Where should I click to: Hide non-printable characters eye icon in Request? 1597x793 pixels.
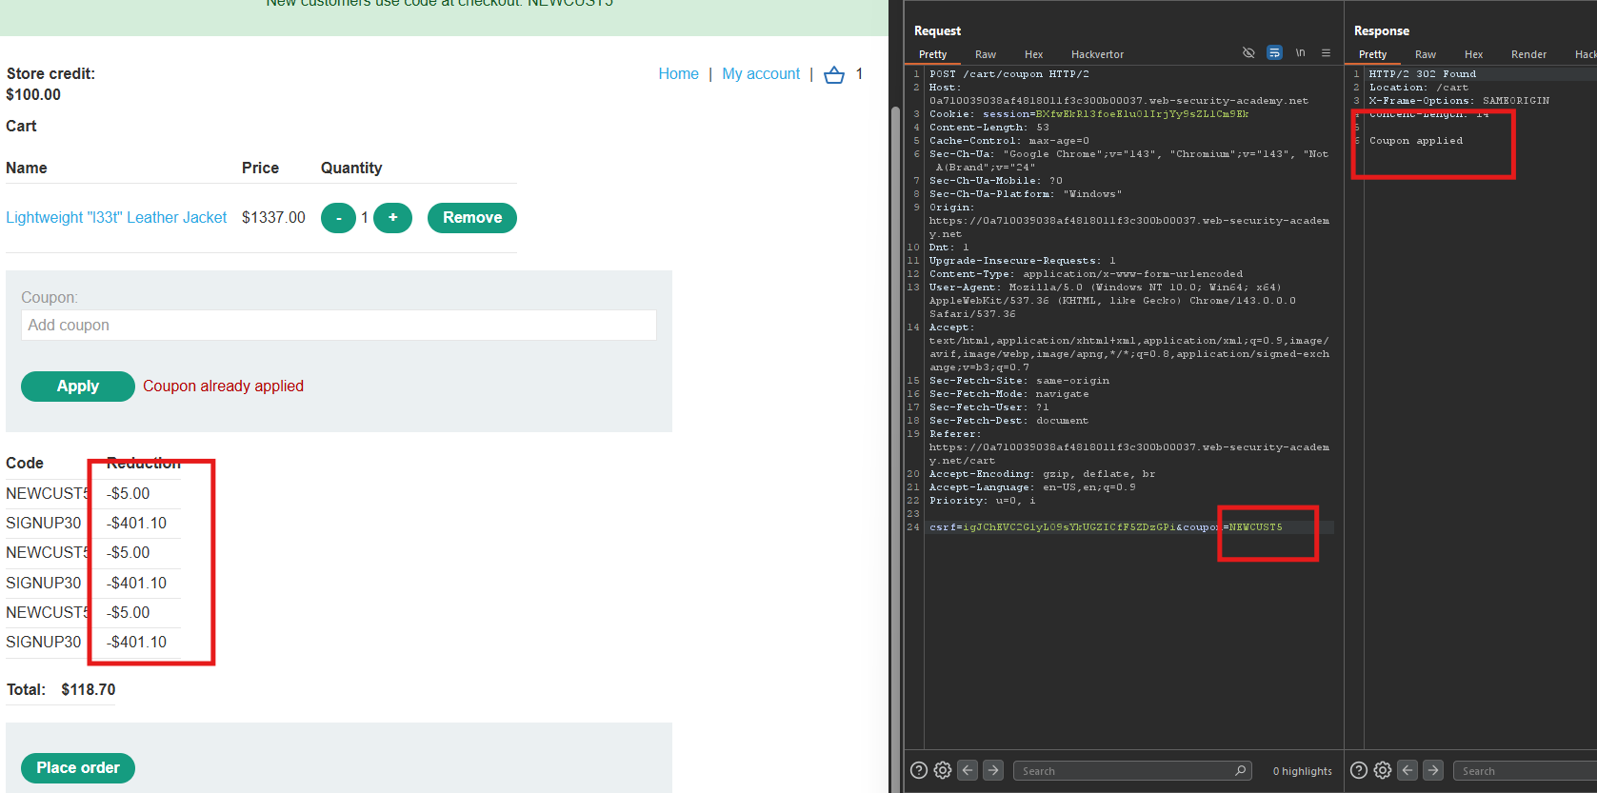coord(1248,53)
